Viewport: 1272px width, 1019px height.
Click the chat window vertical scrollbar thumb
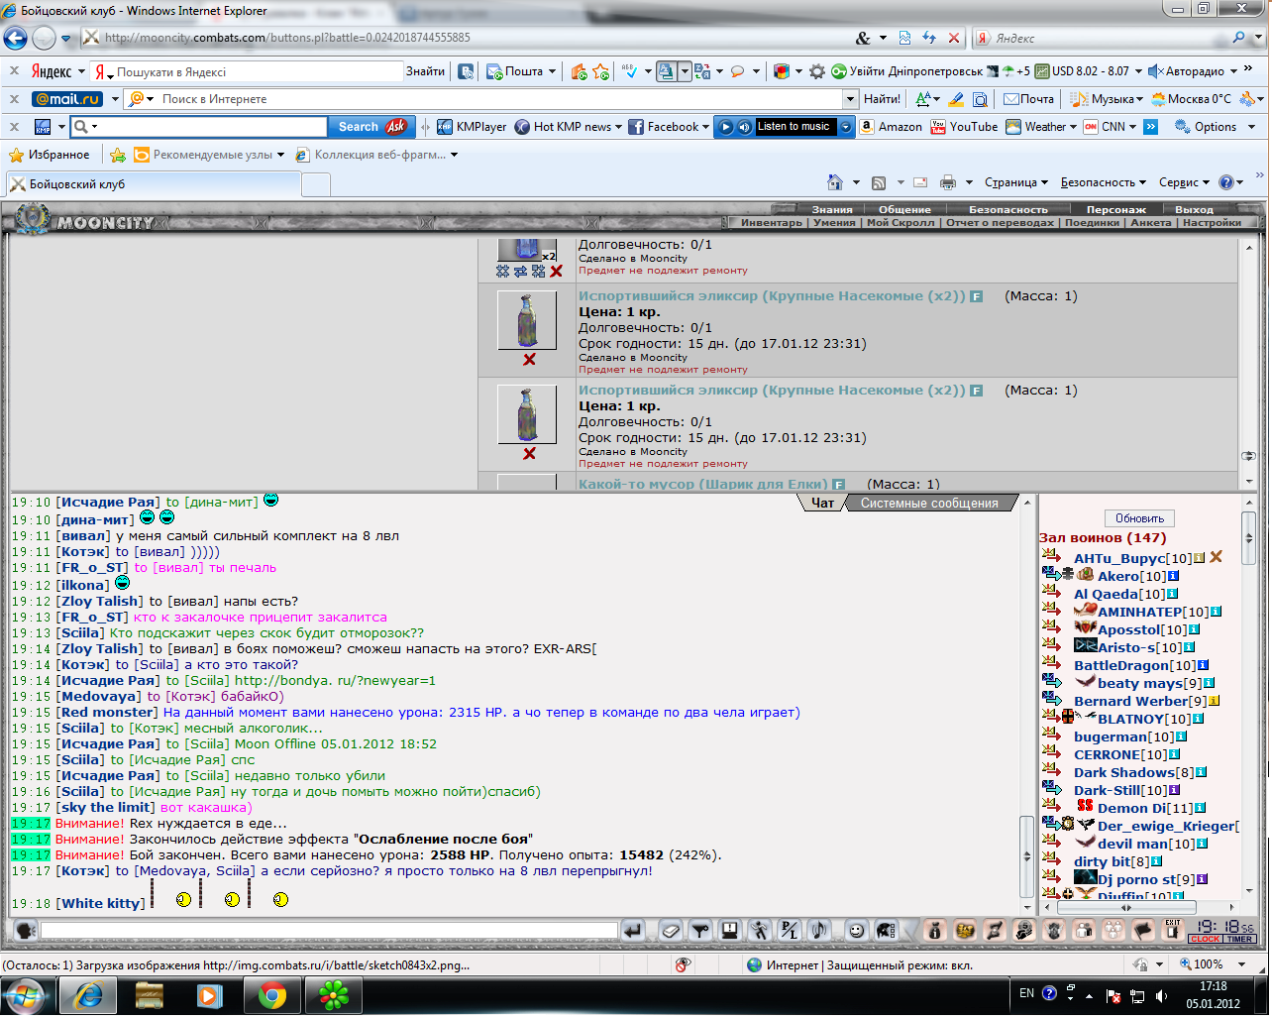point(1028,854)
